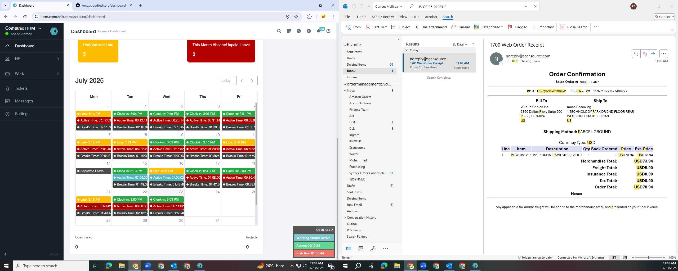This screenshot has width=678, height=271.
Task: Open Current Mailbox scope dropdown
Action: point(389,6)
